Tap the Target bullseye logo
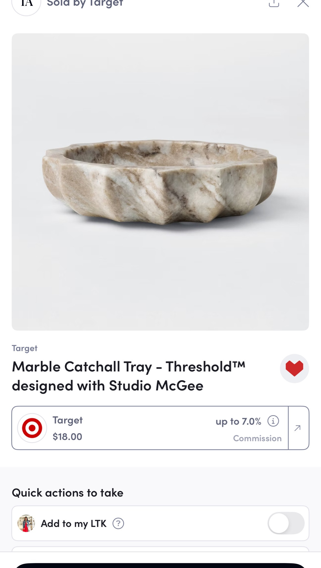321x568 pixels. (x=32, y=428)
